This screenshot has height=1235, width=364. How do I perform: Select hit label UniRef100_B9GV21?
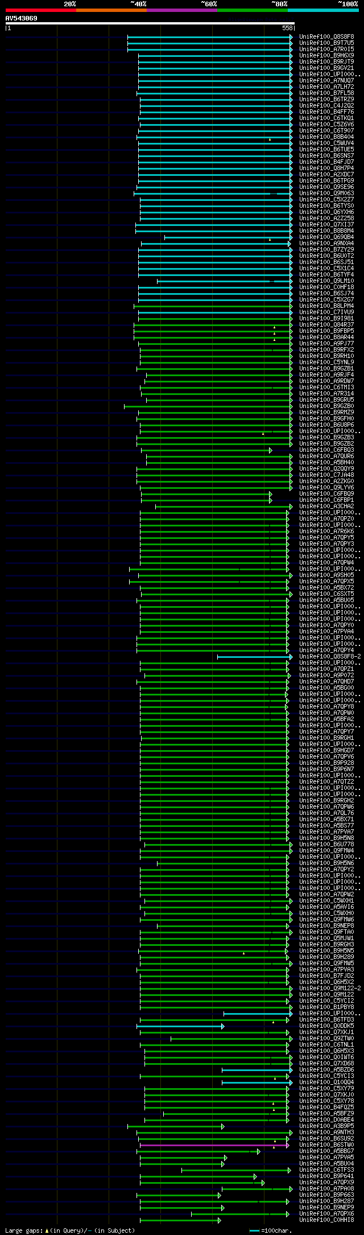click(x=326, y=68)
